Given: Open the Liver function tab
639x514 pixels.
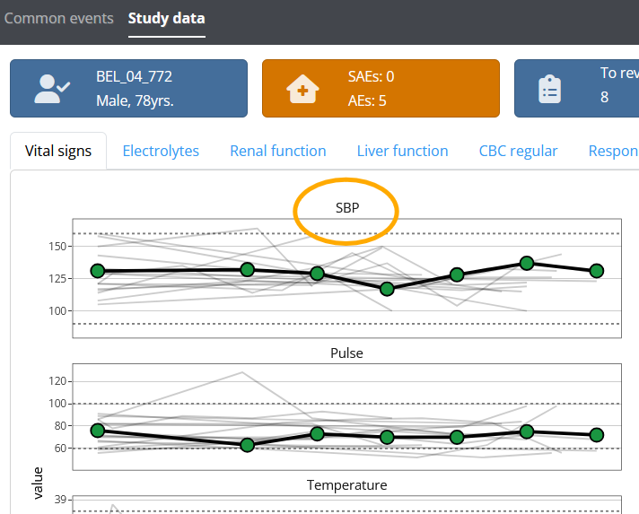Looking at the screenshot, I should (403, 151).
